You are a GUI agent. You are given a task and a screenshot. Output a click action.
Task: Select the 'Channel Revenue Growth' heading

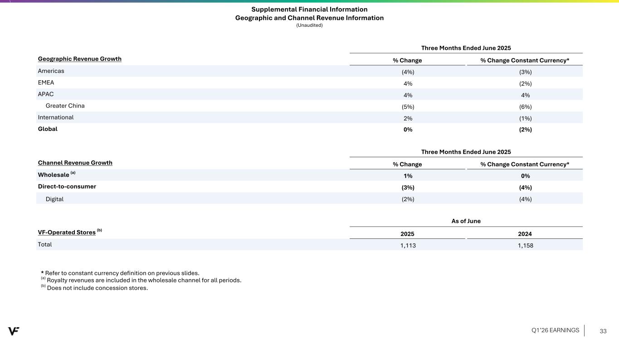pyautogui.click(x=75, y=163)
